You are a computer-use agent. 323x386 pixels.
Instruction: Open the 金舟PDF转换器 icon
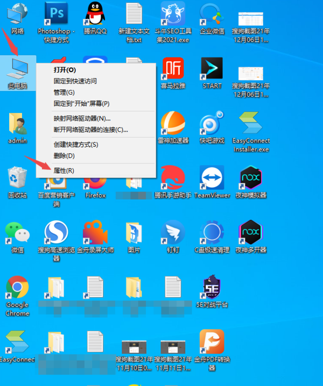212,341
